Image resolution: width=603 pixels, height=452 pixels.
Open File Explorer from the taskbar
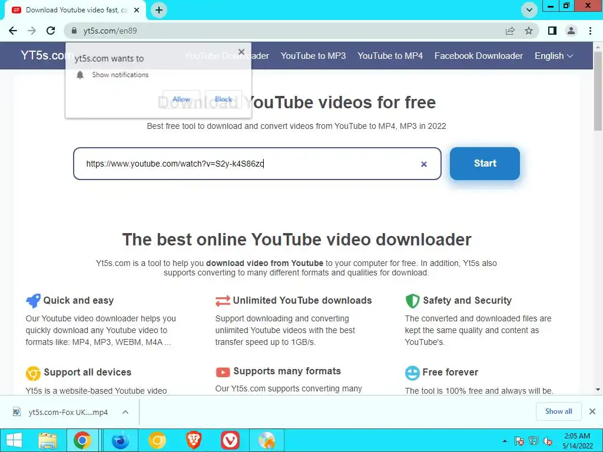(x=48, y=440)
